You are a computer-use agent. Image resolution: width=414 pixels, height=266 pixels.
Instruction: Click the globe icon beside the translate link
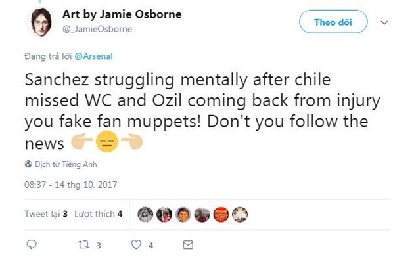tap(28, 164)
